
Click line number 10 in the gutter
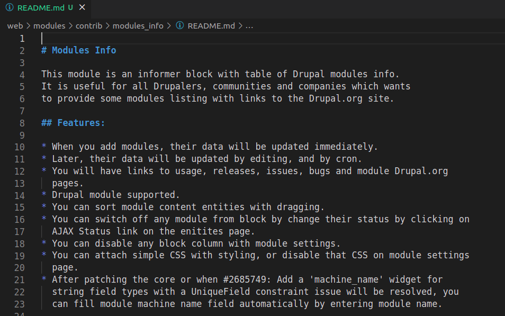[x=19, y=147]
